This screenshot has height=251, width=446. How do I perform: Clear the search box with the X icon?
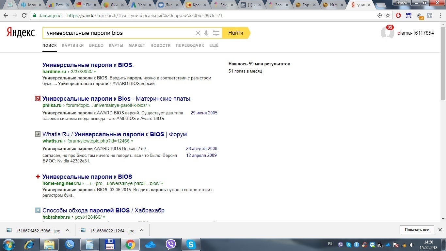click(x=198, y=33)
